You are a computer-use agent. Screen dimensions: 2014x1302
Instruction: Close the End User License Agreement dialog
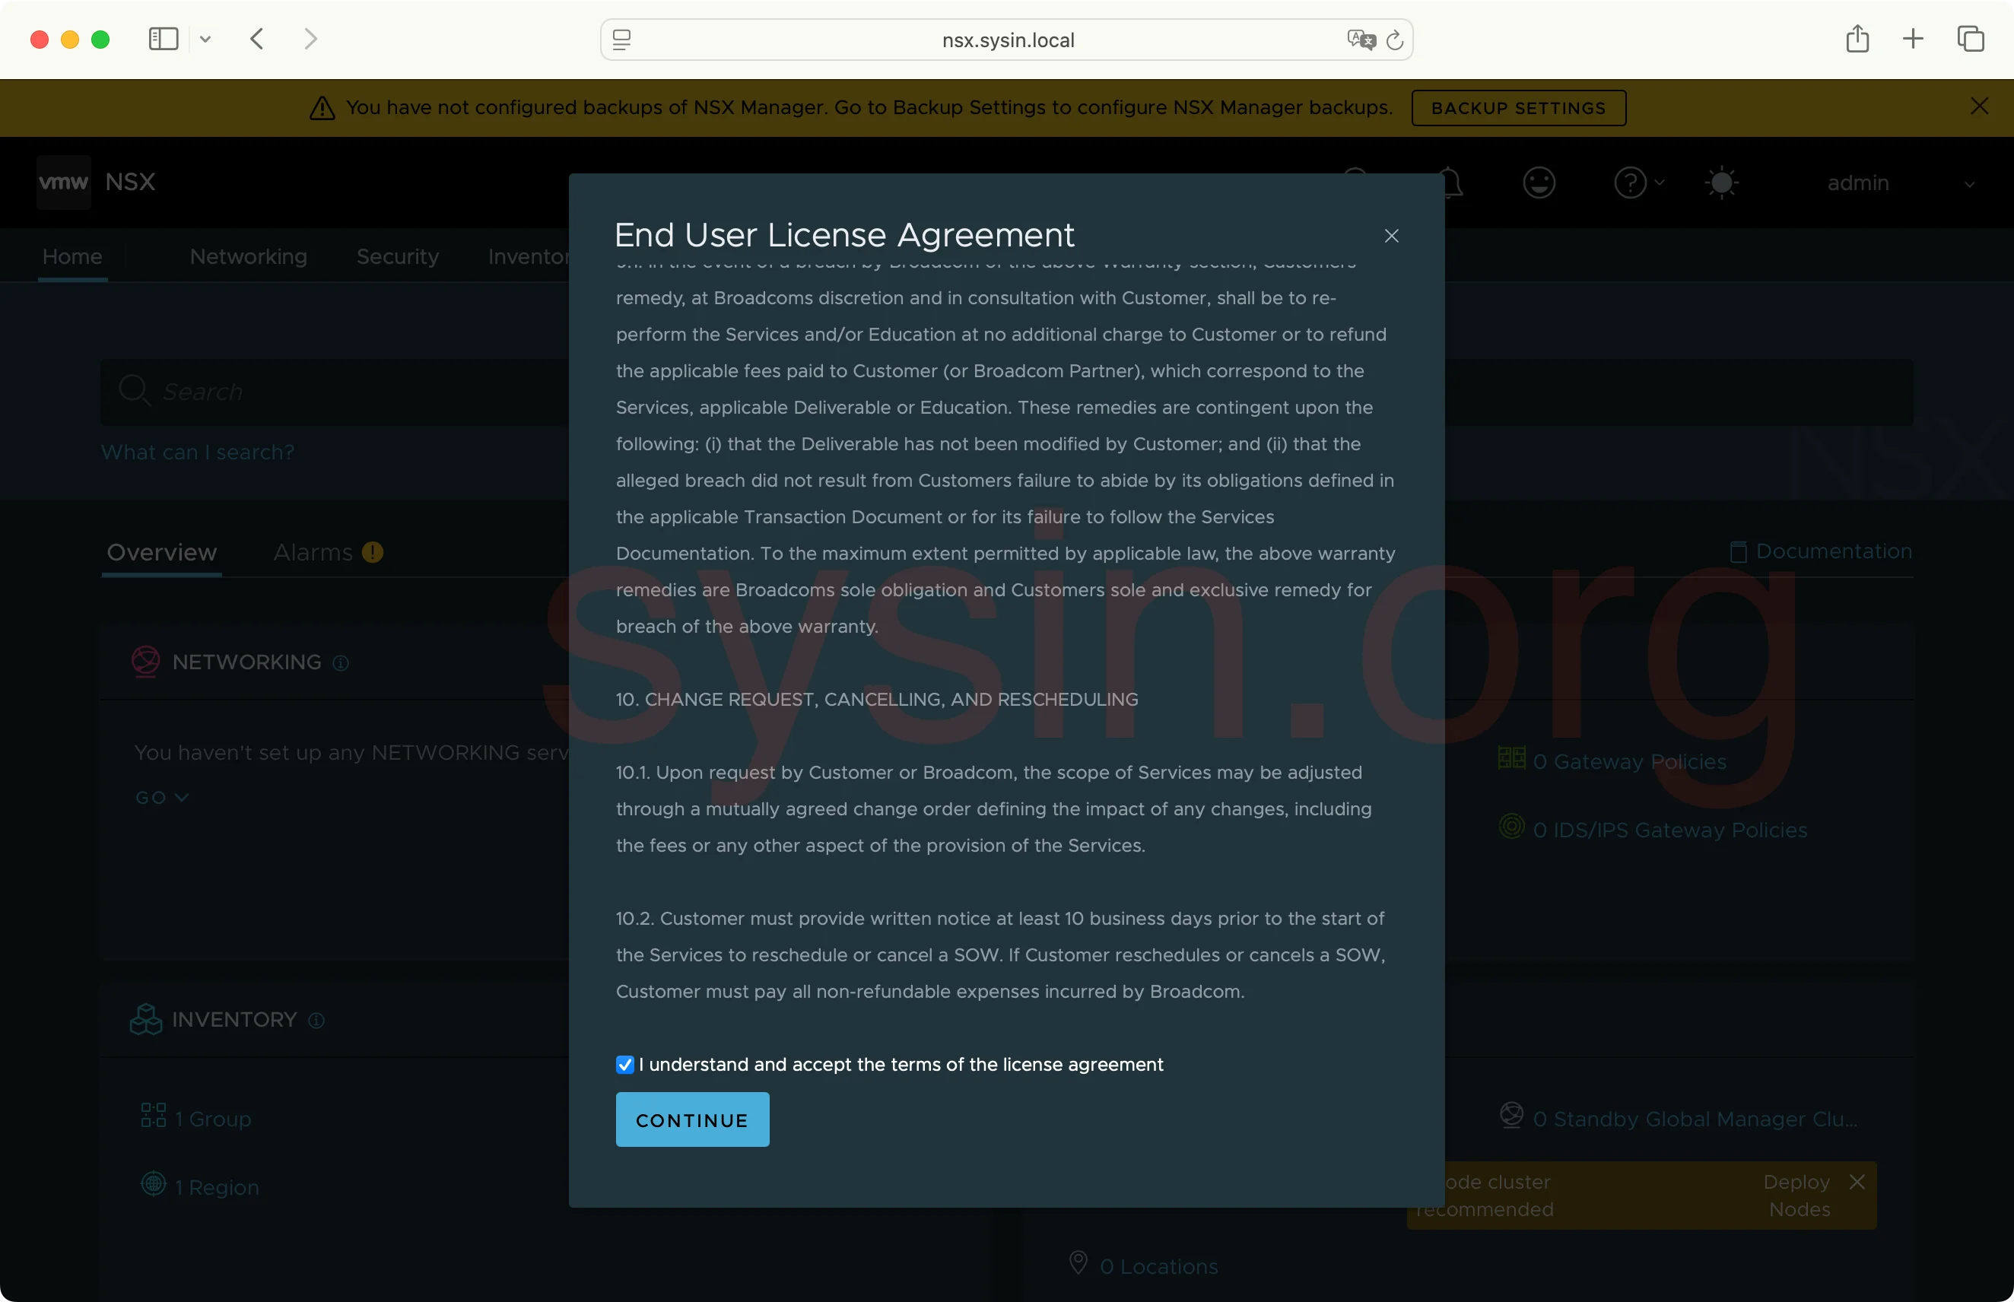(1391, 236)
